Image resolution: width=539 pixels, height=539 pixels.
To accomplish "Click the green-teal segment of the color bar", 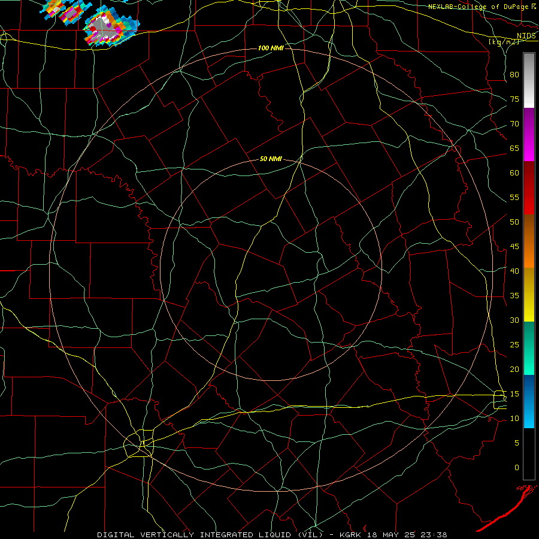I will (529, 348).
